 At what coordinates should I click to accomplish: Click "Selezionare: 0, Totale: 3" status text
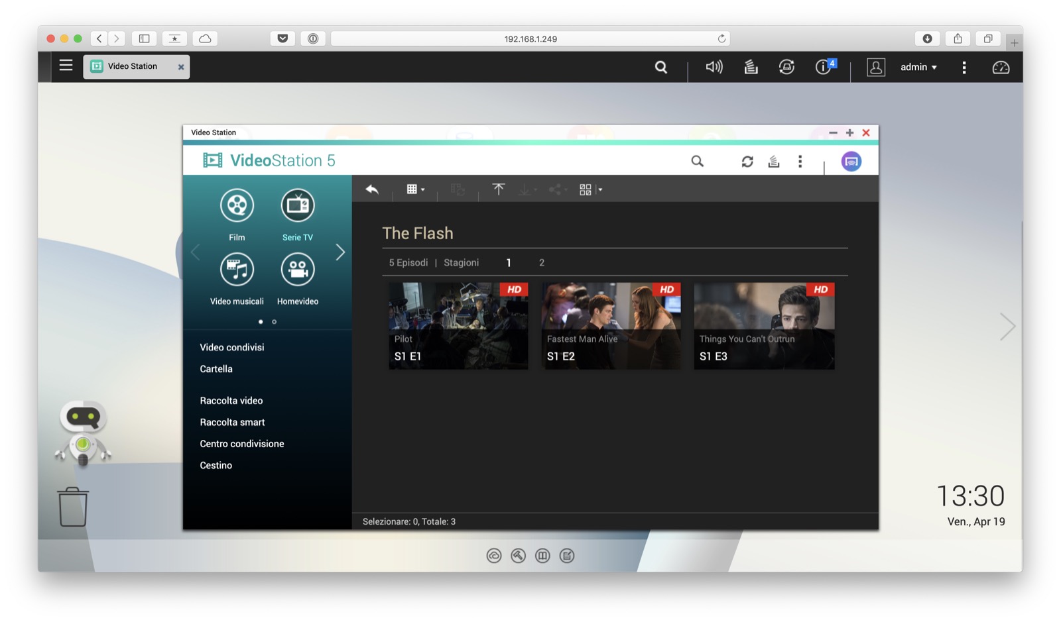(409, 521)
